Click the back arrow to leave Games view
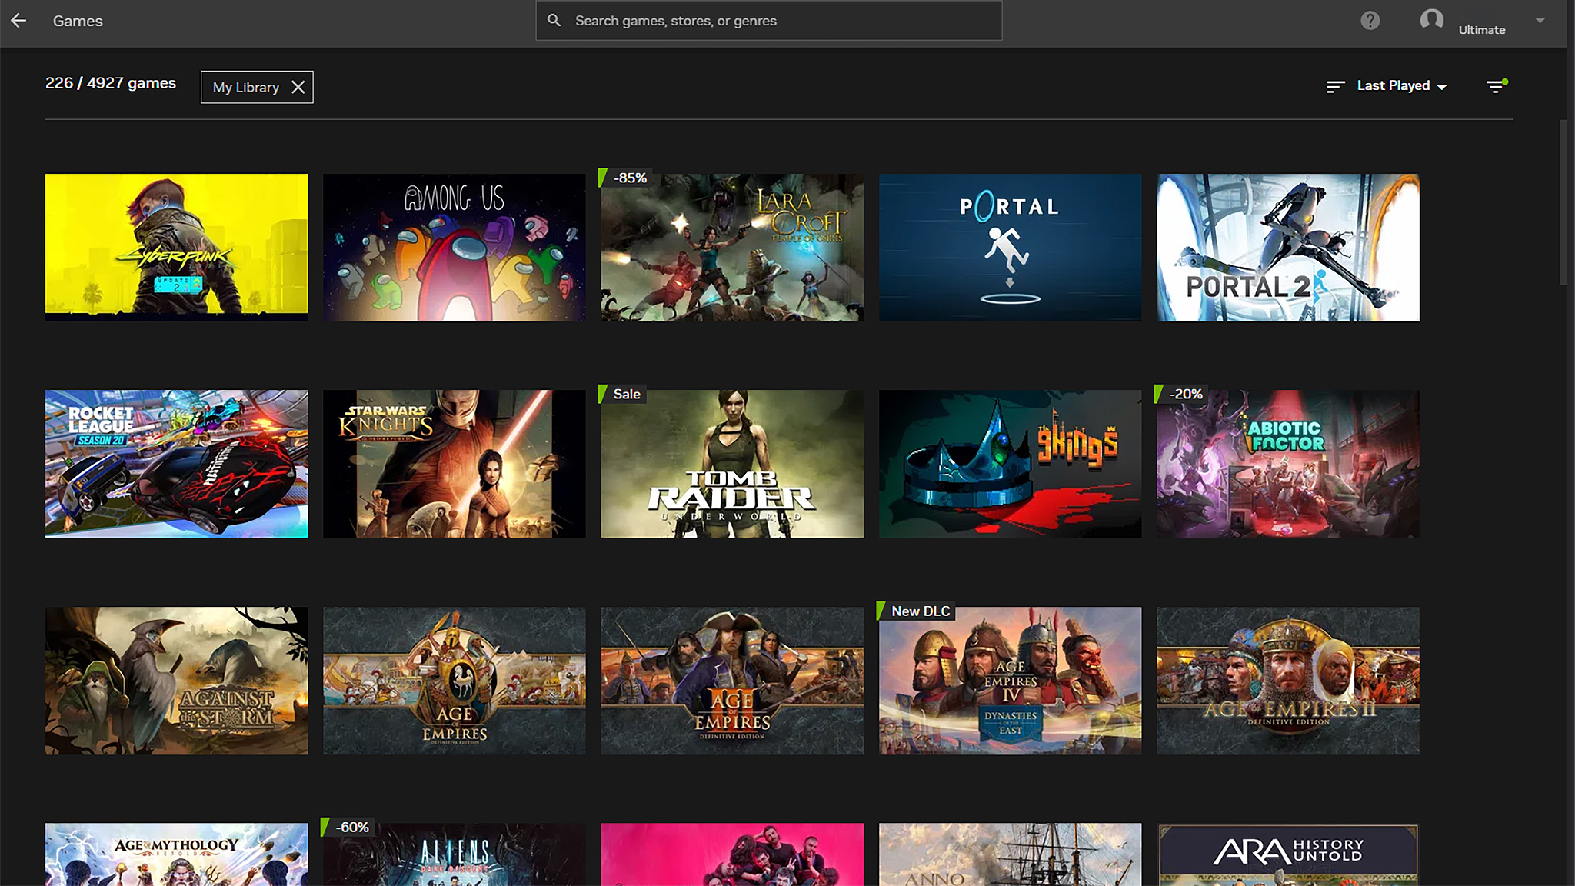This screenshot has width=1575, height=886. 18,21
